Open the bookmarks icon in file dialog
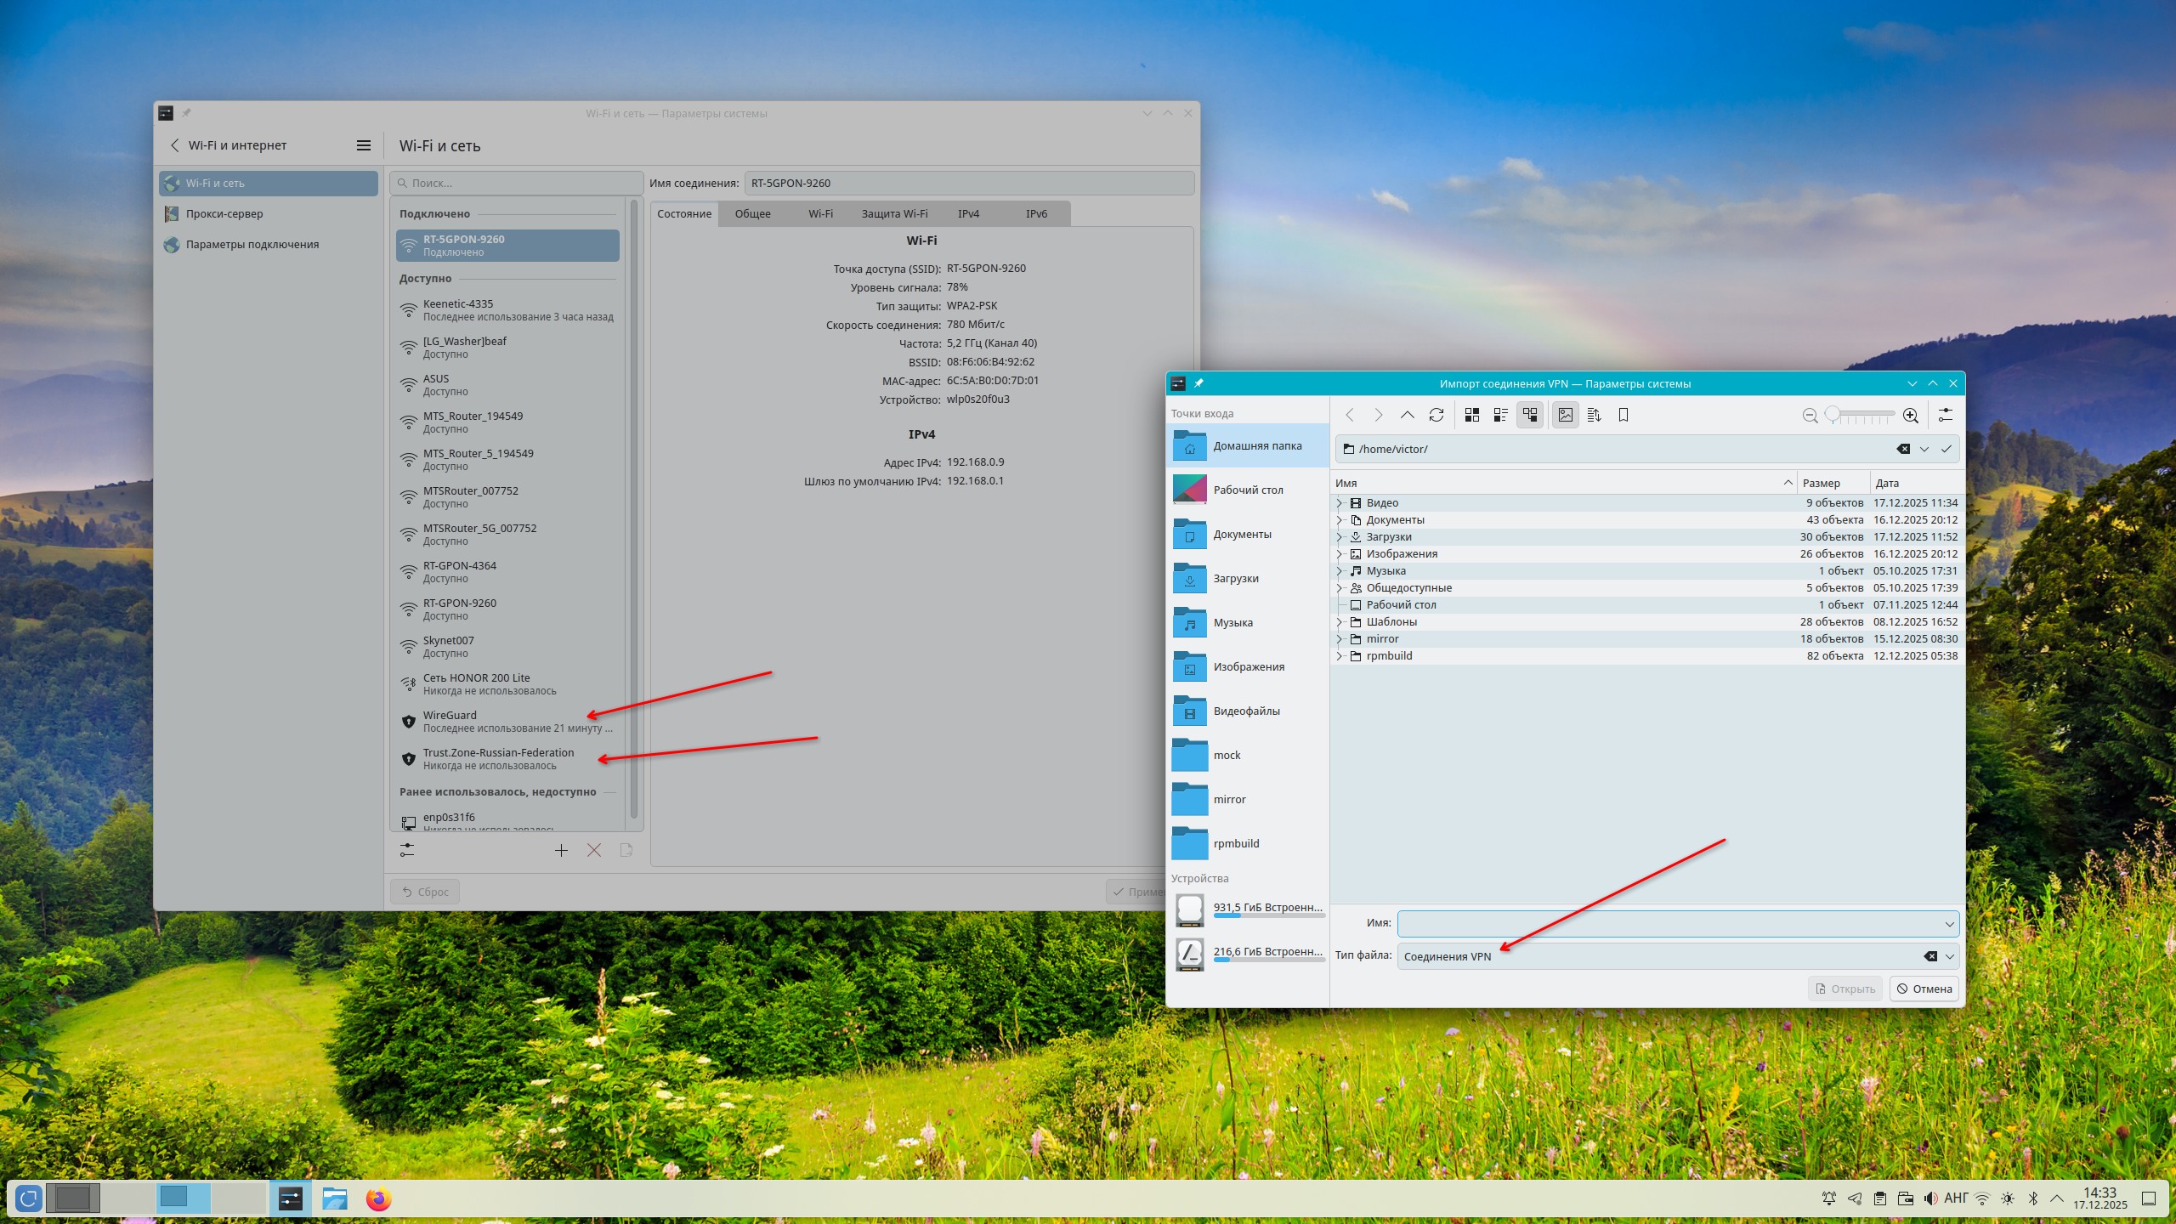Image resolution: width=2176 pixels, height=1224 pixels. pos(1623,415)
